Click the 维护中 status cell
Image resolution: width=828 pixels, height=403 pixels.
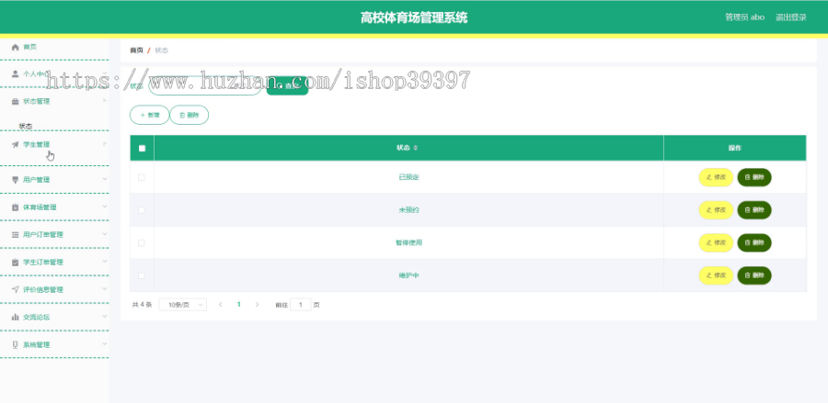[408, 275]
